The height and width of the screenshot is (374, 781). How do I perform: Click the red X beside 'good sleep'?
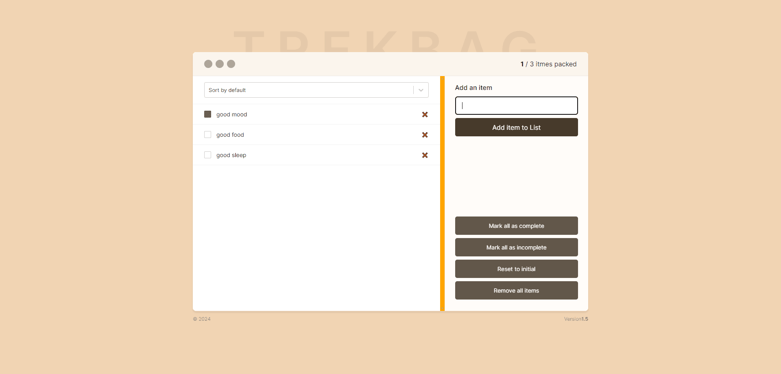[x=425, y=155]
